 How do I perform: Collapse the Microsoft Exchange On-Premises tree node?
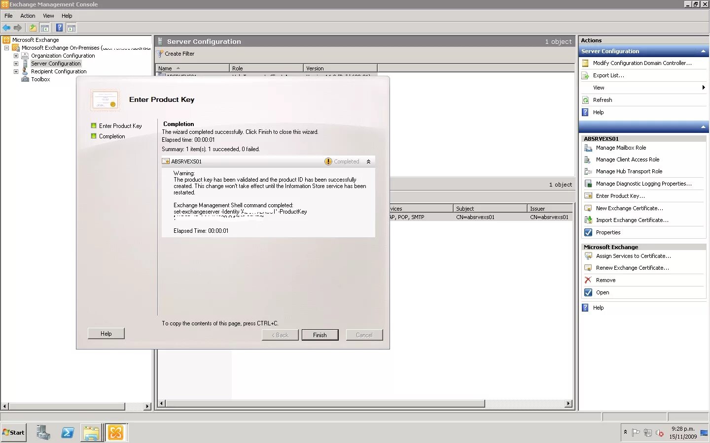[6, 48]
